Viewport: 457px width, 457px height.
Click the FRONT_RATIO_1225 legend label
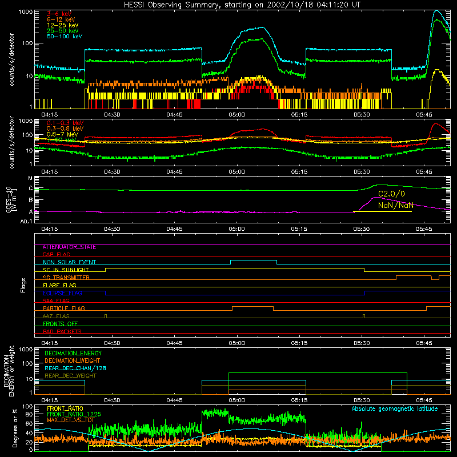coord(74,414)
